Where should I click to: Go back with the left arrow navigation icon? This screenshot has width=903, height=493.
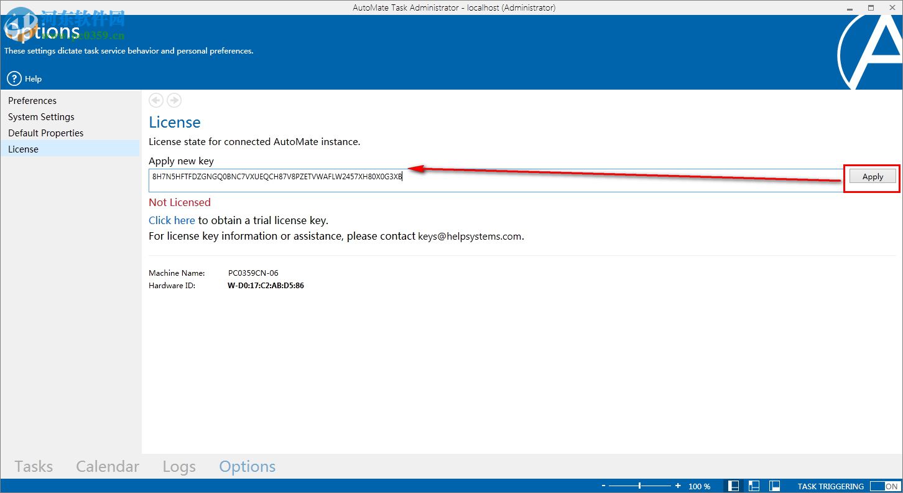click(x=156, y=100)
